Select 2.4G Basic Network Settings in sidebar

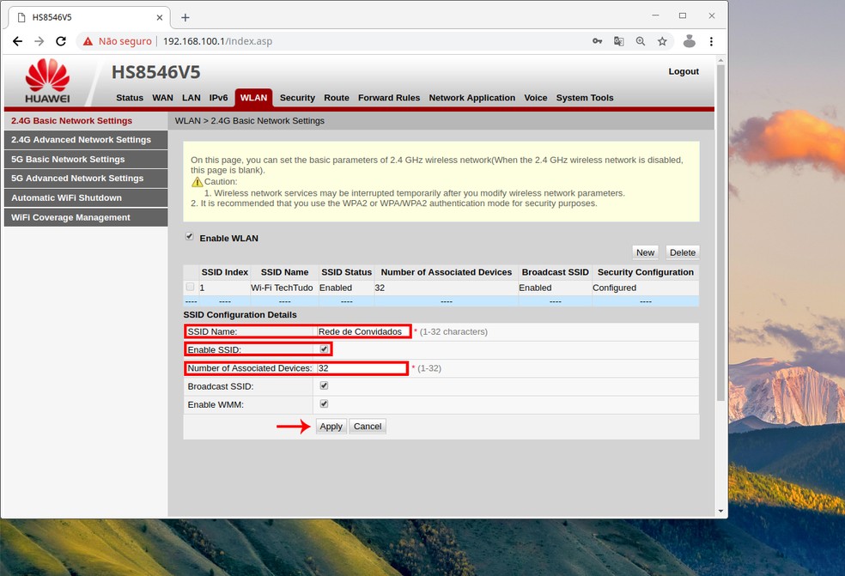[x=86, y=121]
